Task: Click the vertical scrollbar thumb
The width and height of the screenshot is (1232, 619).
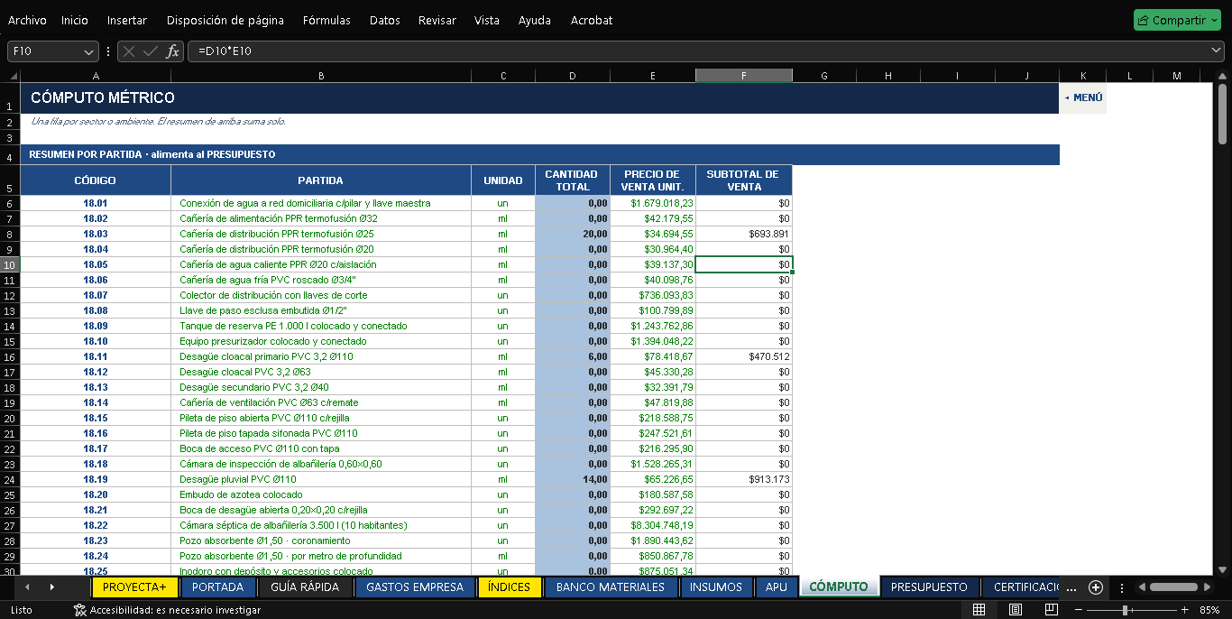Action: pyautogui.click(x=1222, y=114)
